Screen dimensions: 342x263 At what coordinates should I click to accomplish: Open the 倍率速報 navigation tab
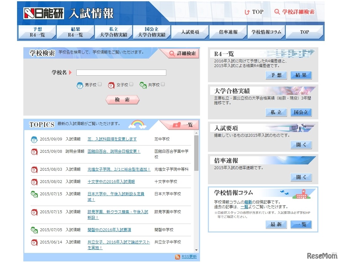click(228, 32)
